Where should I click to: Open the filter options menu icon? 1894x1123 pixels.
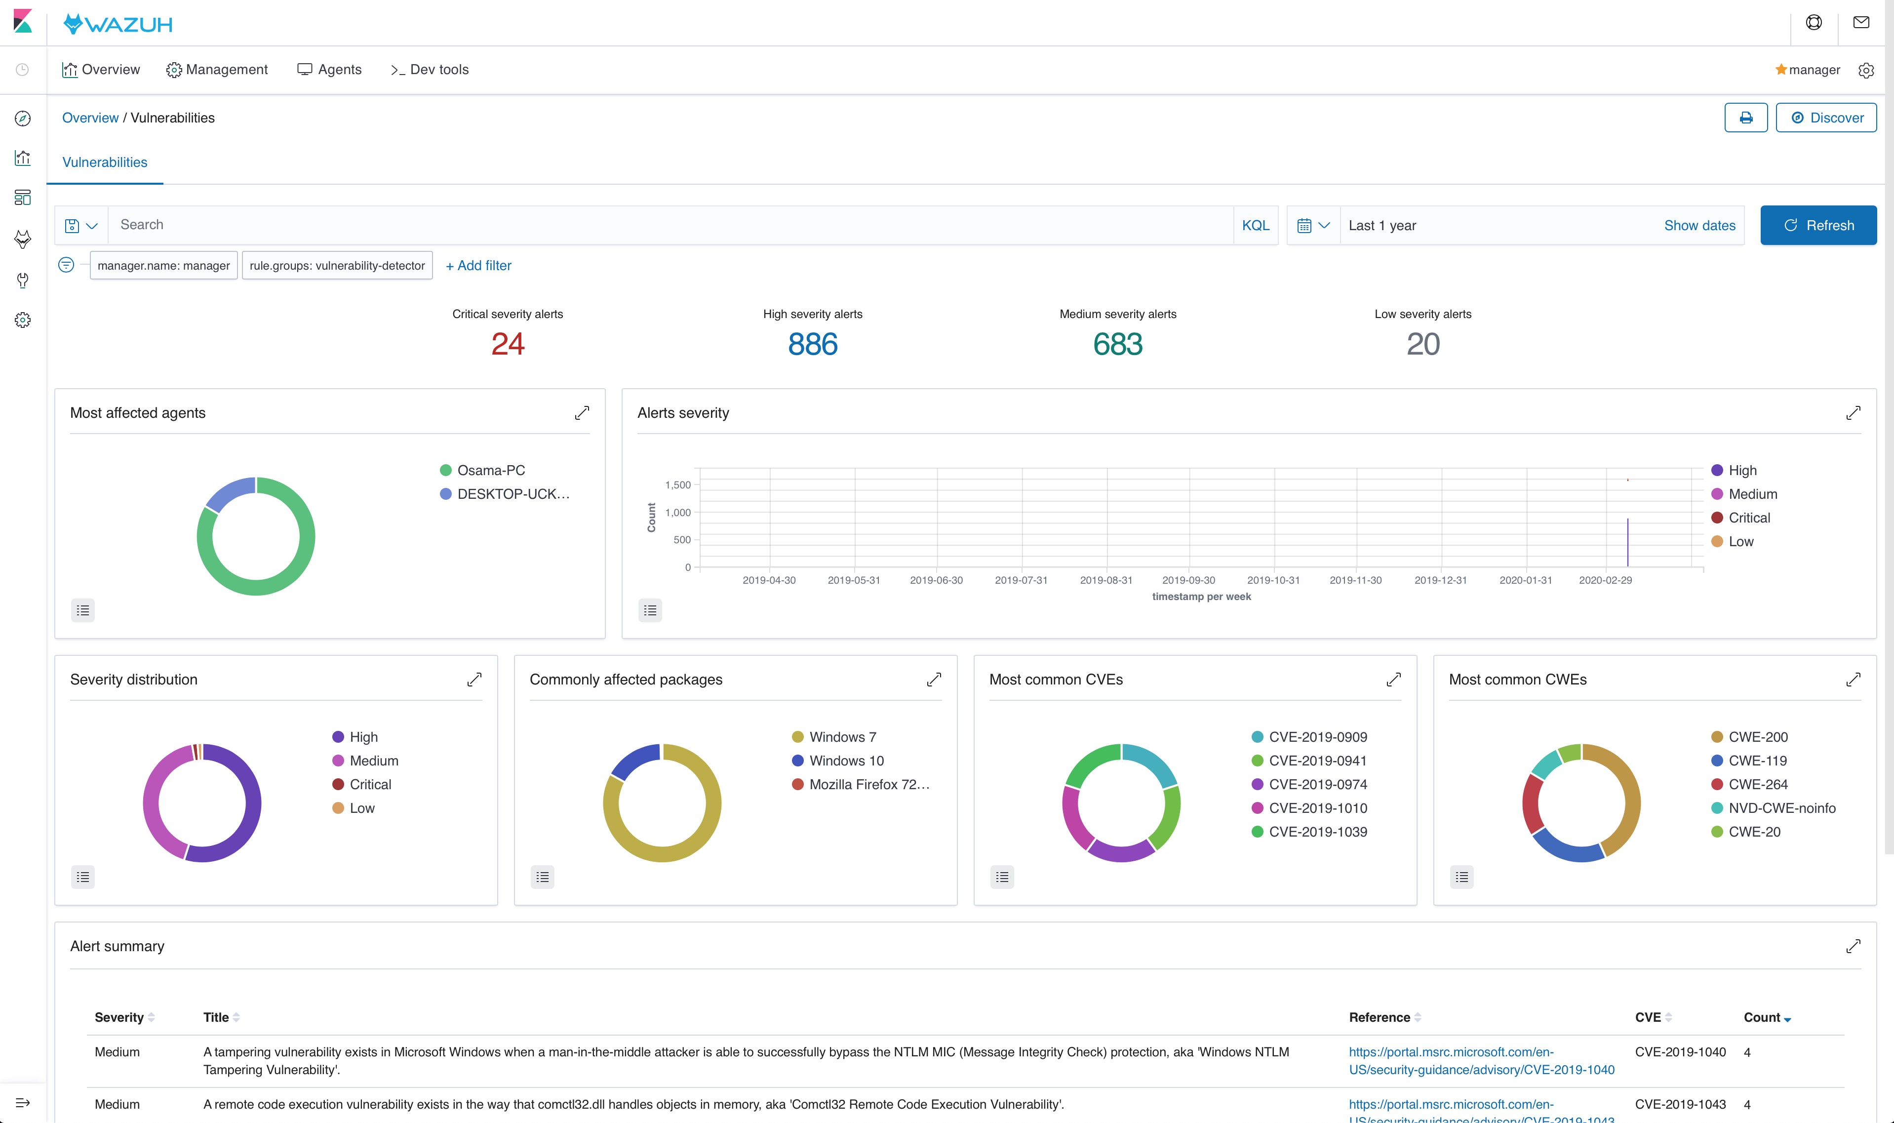tap(67, 265)
